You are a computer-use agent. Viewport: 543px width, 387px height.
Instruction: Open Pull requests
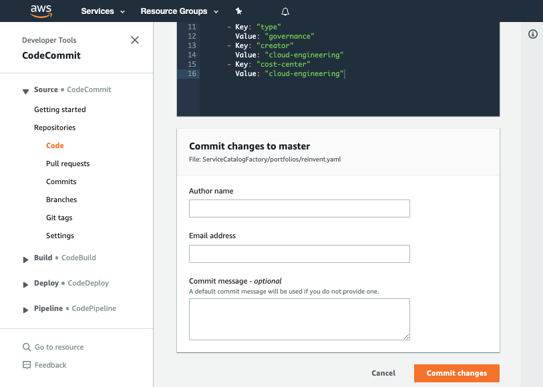68,163
